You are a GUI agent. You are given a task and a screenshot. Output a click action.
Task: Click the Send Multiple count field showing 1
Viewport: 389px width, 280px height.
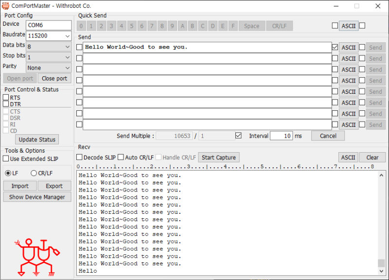217,136
